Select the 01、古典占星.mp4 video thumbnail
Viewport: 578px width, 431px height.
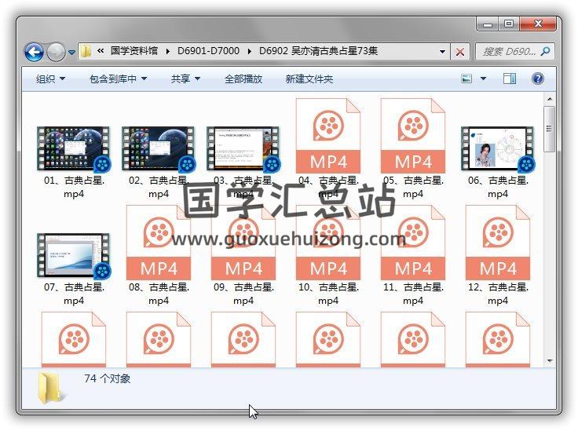click(x=74, y=149)
